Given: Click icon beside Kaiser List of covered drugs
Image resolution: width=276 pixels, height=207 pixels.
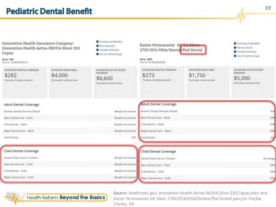Looking at the screenshot, I should coord(235,56).
